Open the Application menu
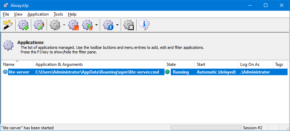 [x=38, y=14]
